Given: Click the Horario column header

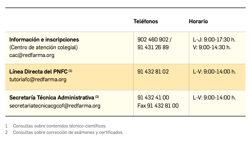Looking at the screenshot, I should pos(198,21).
